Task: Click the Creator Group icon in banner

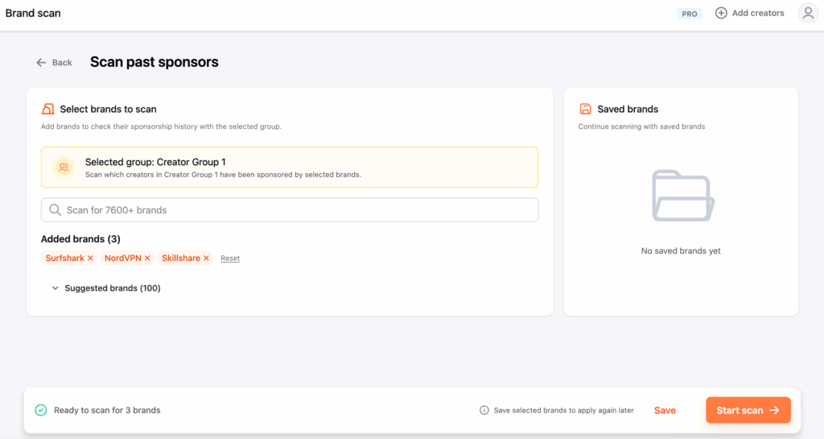Action: [63, 168]
